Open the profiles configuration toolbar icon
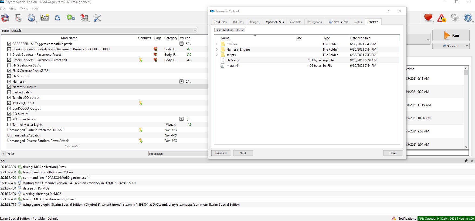The width and height of the screenshot is (475, 221). pyautogui.click(x=45, y=18)
